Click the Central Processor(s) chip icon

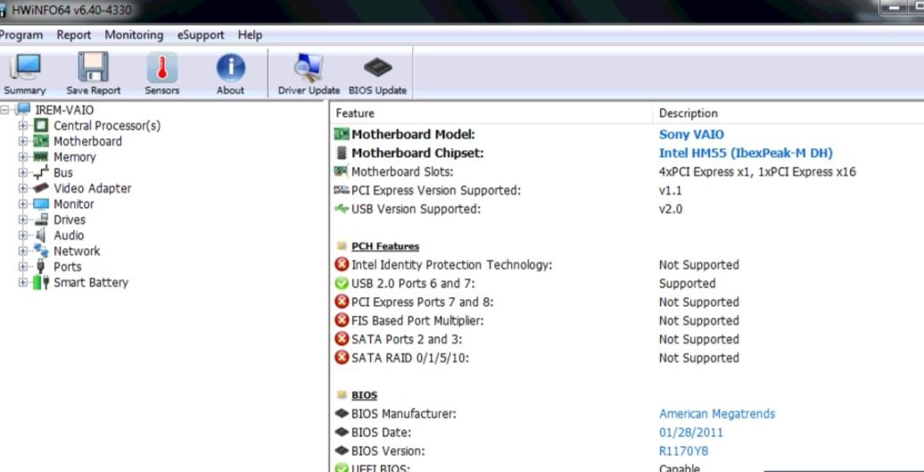[41, 126]
